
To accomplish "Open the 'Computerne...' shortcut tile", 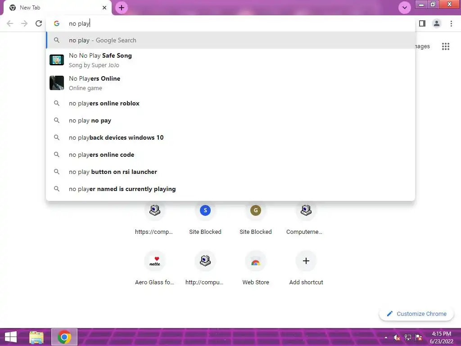I will 306,219.
